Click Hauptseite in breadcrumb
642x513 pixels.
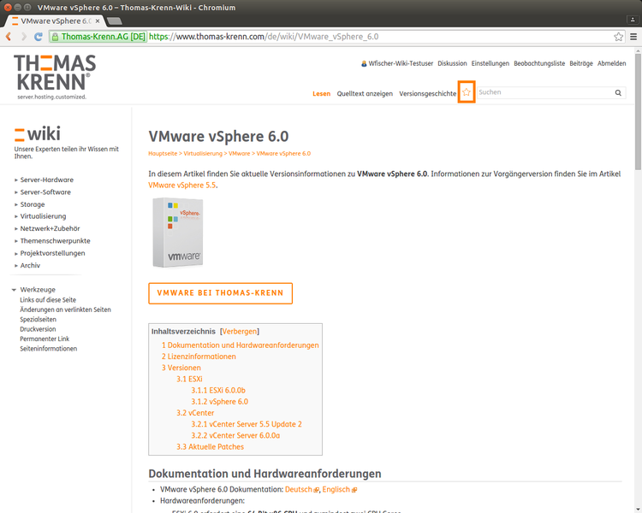[163, 153]
